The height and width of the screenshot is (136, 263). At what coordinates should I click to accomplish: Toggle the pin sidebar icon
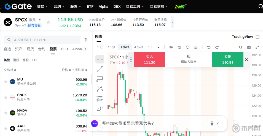pos(86,40)
